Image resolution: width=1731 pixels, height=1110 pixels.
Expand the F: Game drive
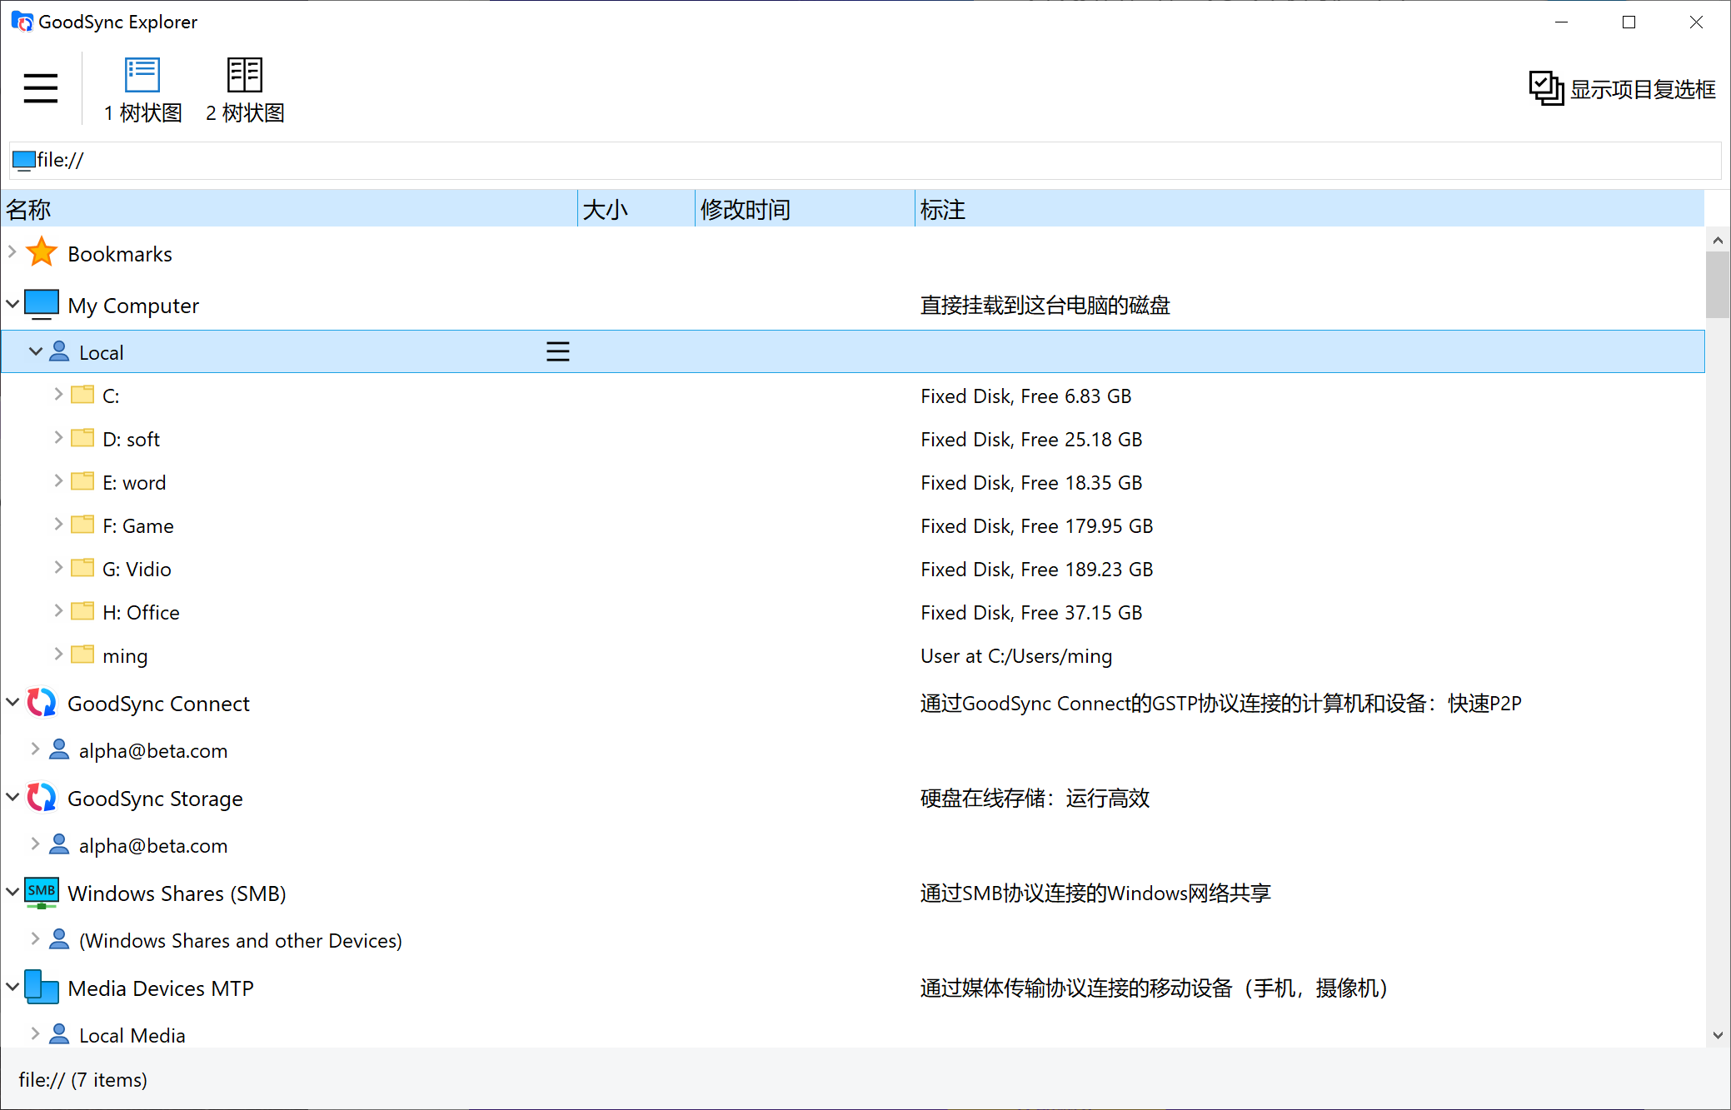pos(58,524)
